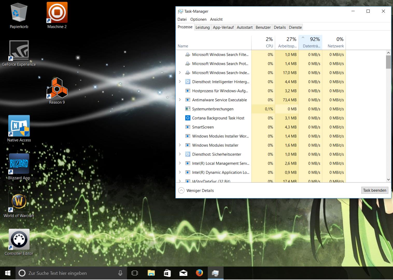Expand the Antimalware Service Executable process
The height and width of the screenshot is (280, 393).
pos(180,100)
